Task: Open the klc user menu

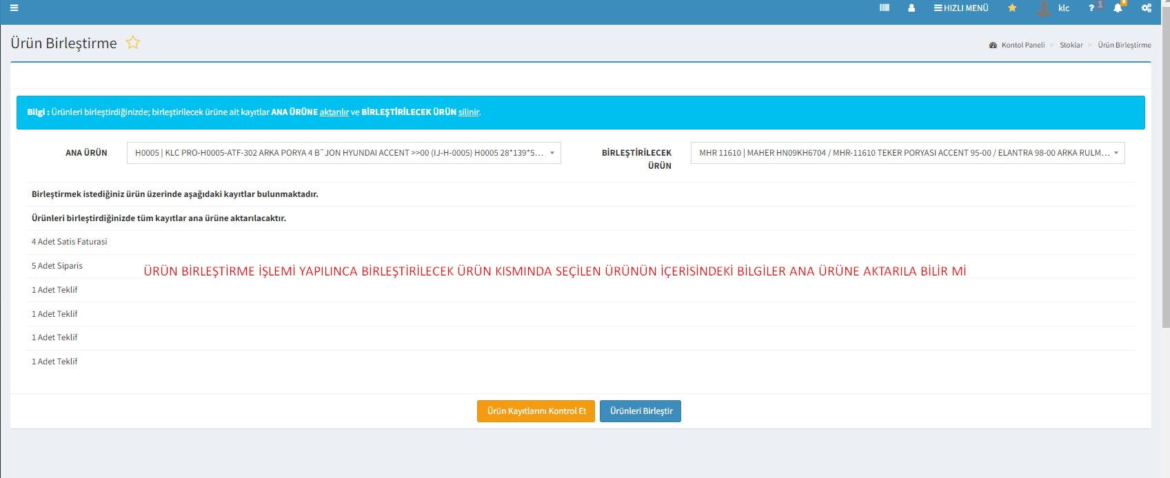Action: pyautogui.click(x=1064, y=8)
